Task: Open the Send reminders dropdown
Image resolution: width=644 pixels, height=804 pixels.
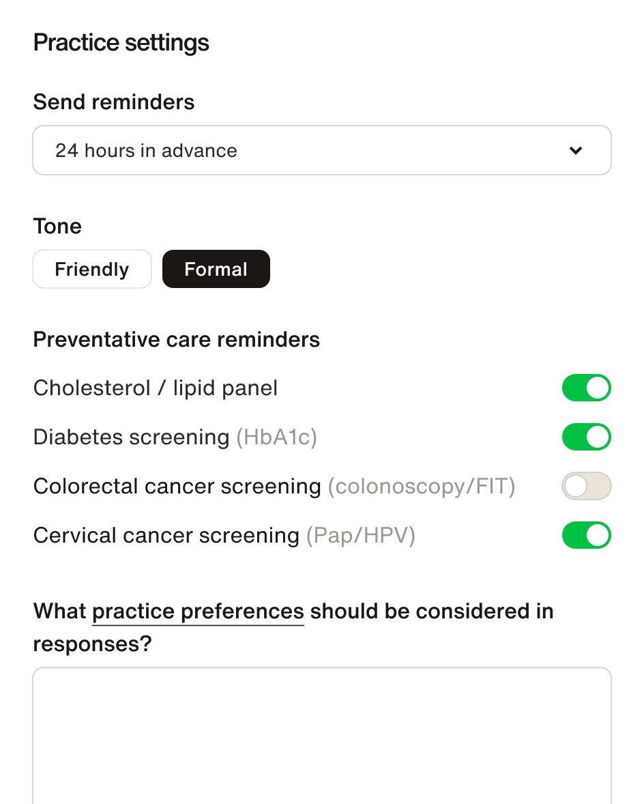Action: coord(321,150)
